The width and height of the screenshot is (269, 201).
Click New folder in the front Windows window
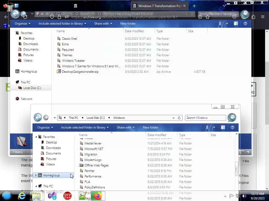151,127
